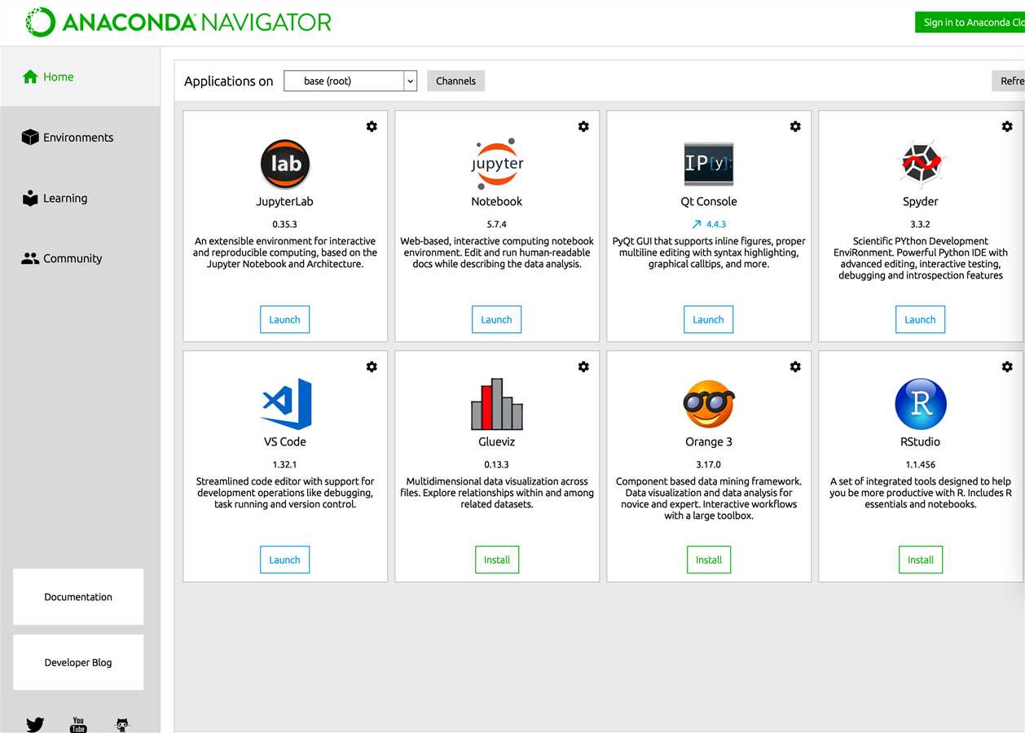Open the base (root) environment dropdown

(350, 81)
